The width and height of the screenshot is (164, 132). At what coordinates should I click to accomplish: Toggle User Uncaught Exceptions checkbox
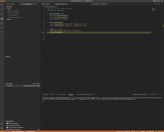(7, 127)
